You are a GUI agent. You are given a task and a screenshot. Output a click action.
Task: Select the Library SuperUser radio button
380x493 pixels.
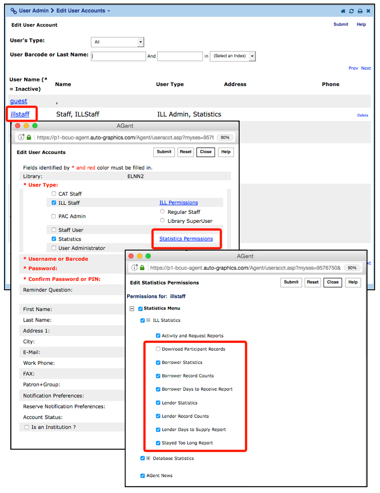(163, 221)
